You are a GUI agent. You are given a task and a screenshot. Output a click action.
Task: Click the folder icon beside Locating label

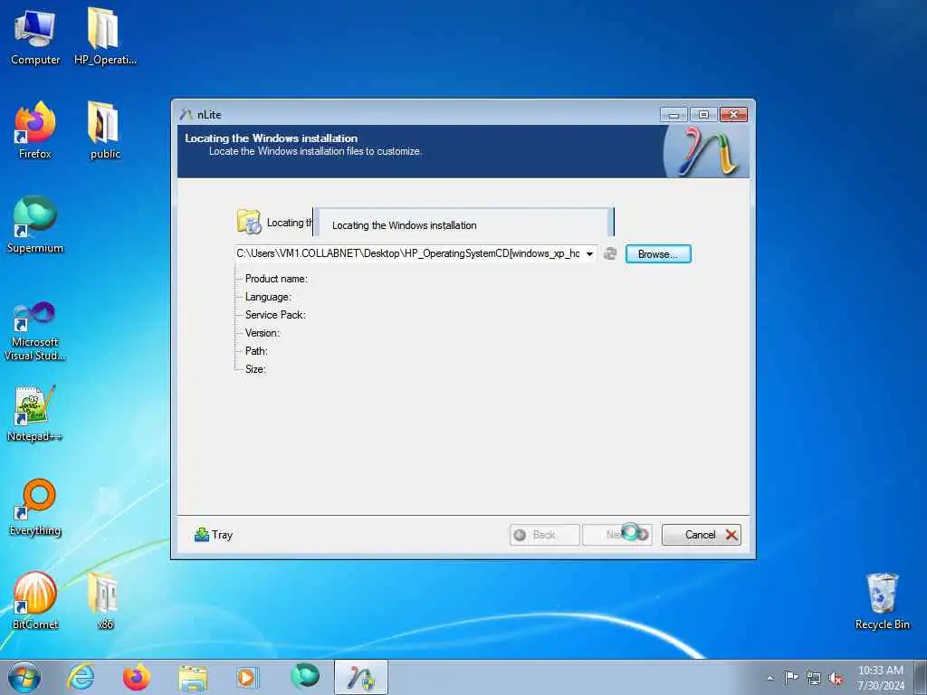(249, 222)
